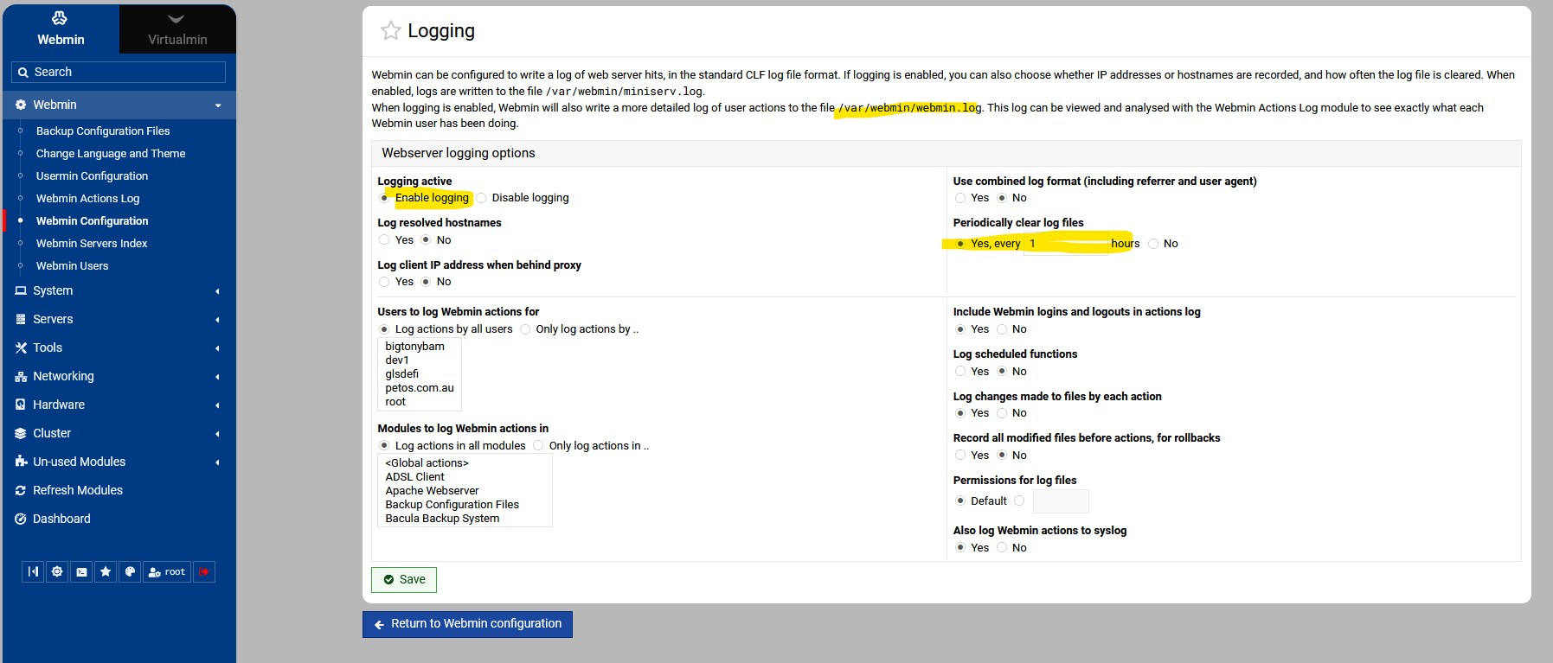
Task: Select Default permissions for log files
Action: (x=960, y=501)
